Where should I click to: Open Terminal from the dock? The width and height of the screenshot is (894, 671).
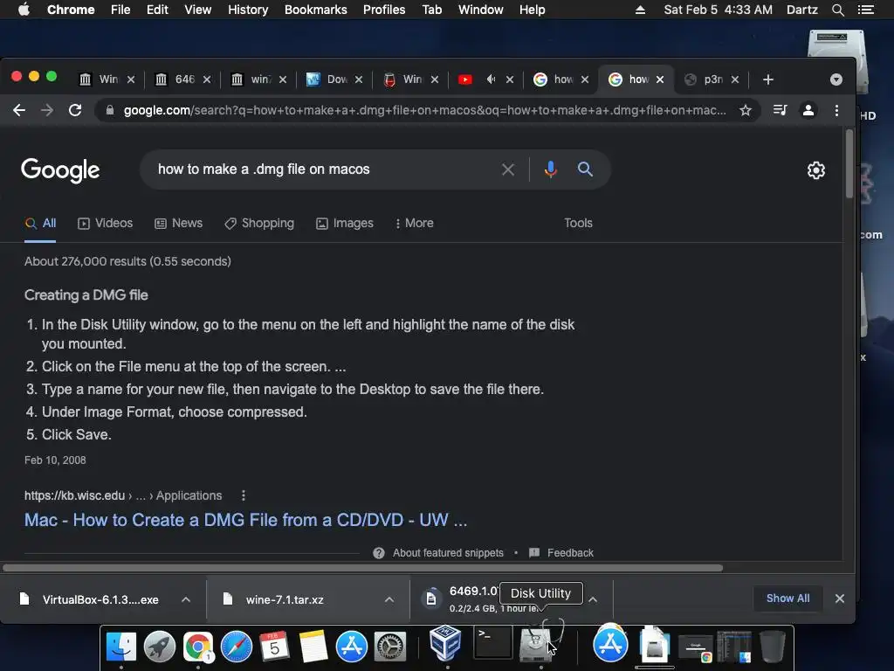click(x=492, y=642)
